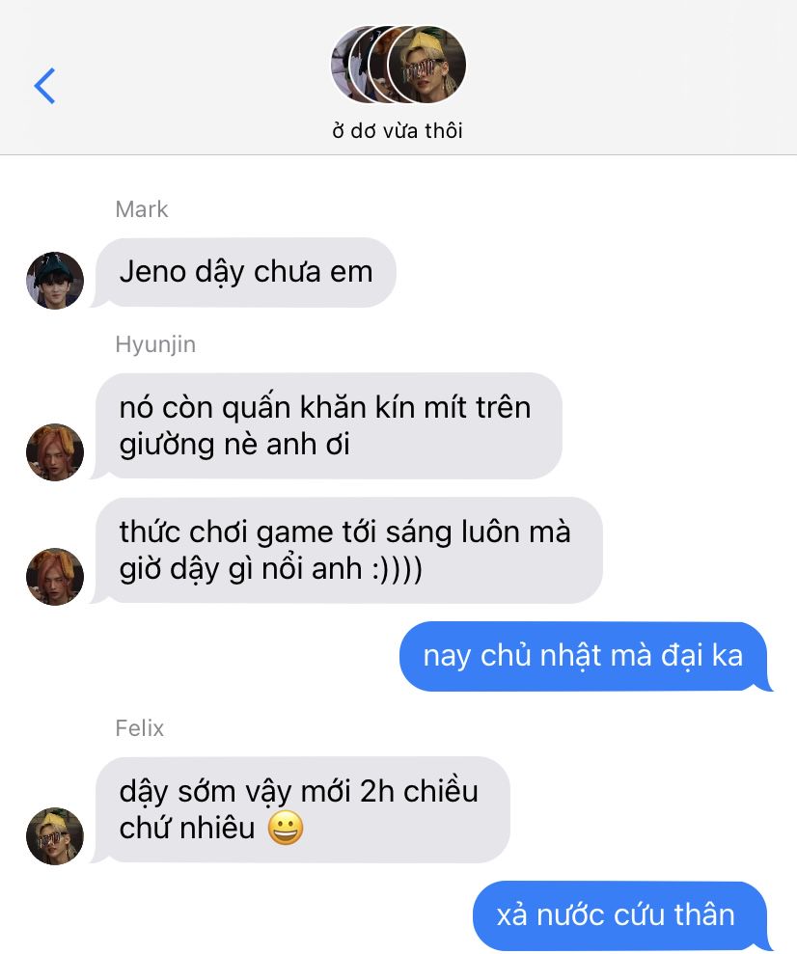Image resolution: width=797 pixels, height=954 pixels.
Task: Select message 'Jeno dậy chưa em'
Action: 246,272
